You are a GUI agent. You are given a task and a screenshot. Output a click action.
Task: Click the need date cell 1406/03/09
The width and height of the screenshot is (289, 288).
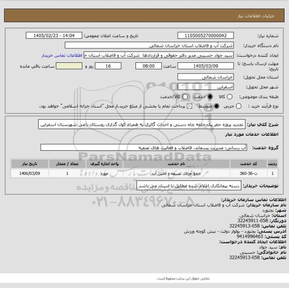30,173
